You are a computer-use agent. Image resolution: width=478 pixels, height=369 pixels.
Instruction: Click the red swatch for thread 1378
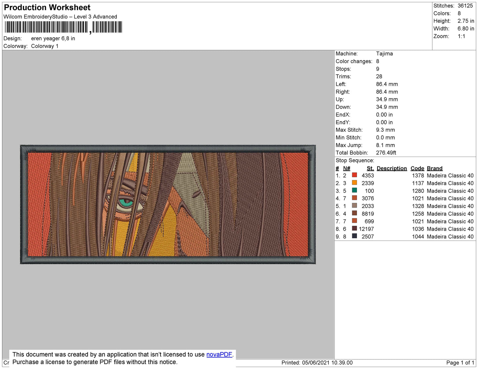pos(355,175)
